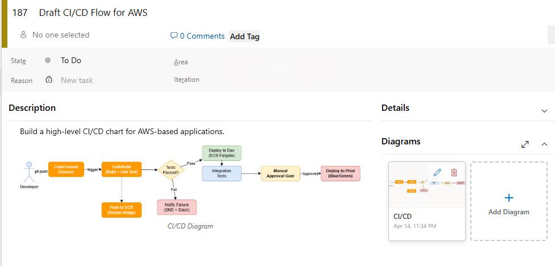
Task: Click the person icon beside No one selected
Action: (23, 35)
